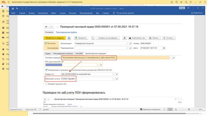This screenshot has height=116, width=207.
Task: Click the Word zoom-out minus button
Action: [x=180, y=109]
